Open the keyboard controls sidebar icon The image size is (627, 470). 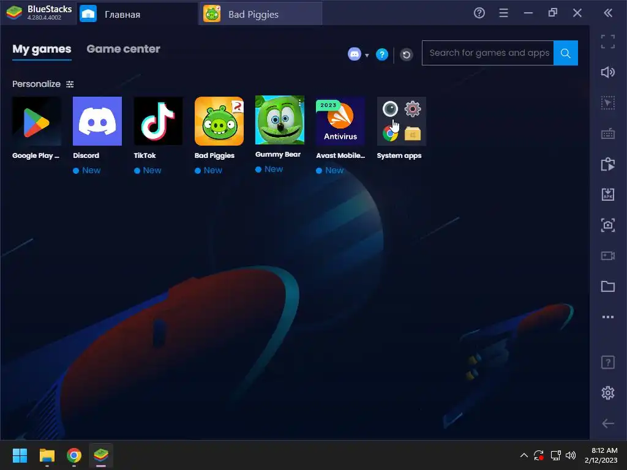[x=608, y=133]
